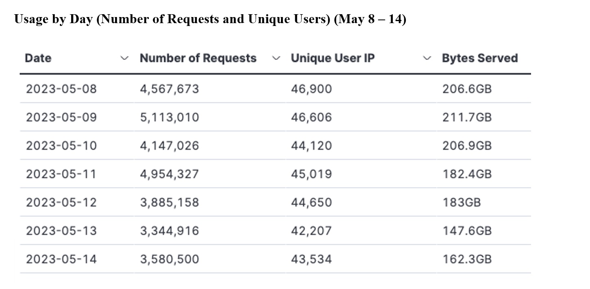
Task: Click requests value 3,344,916
Action: pyautogui.click(x=170, y=231)
